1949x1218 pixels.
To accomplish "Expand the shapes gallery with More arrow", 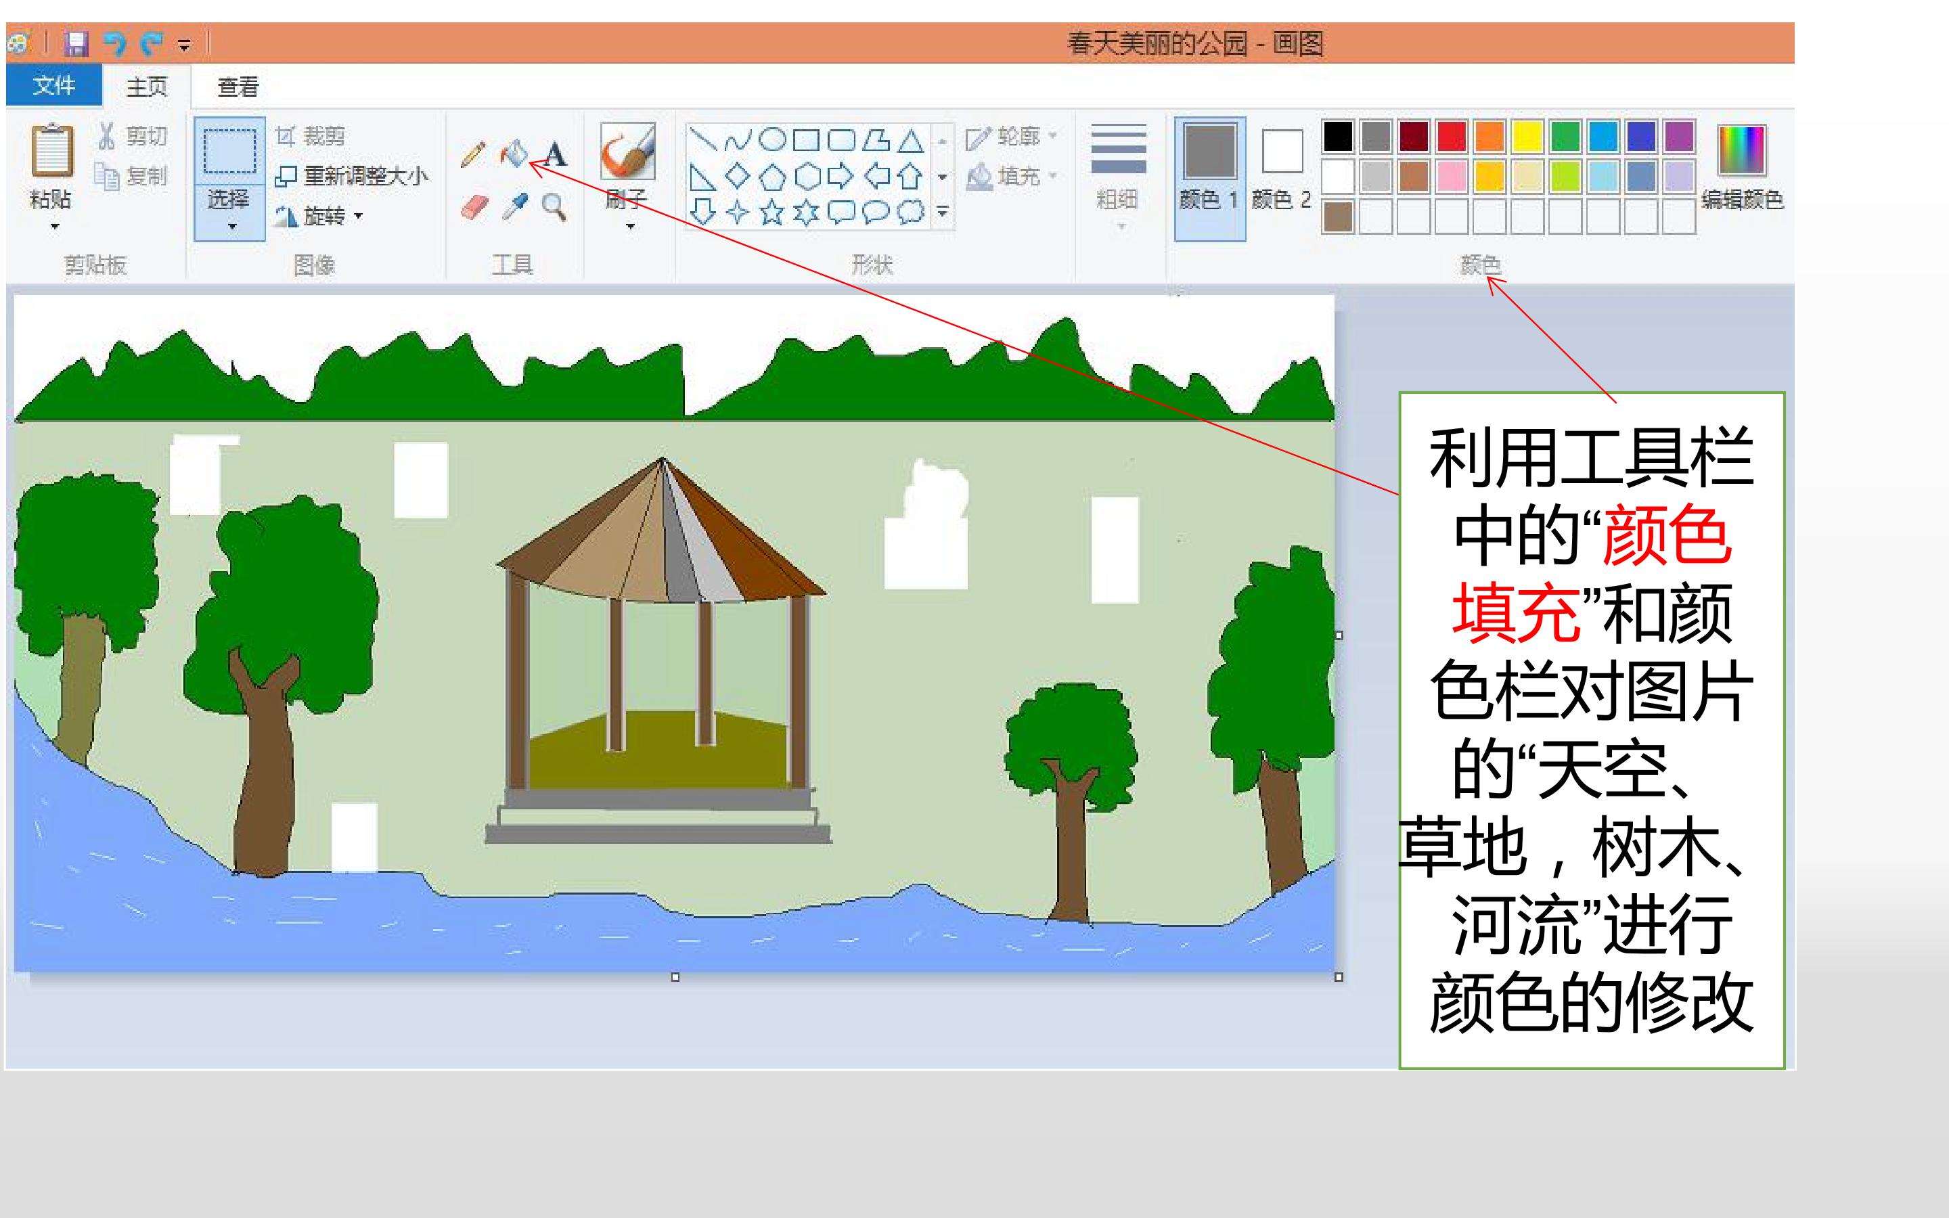I will pyautogui.click(x=941, y=212).
